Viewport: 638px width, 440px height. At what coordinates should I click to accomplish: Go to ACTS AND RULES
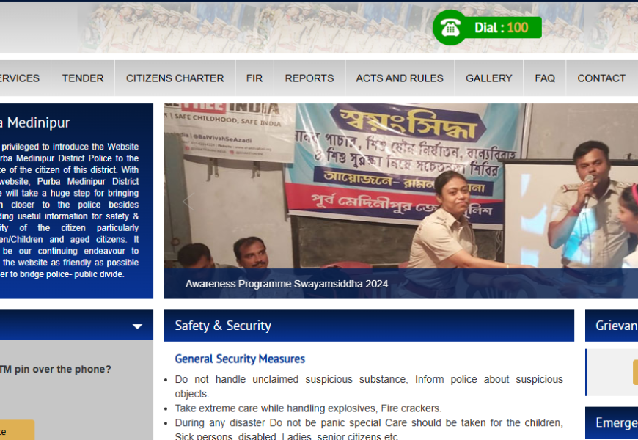click(400, 78)
